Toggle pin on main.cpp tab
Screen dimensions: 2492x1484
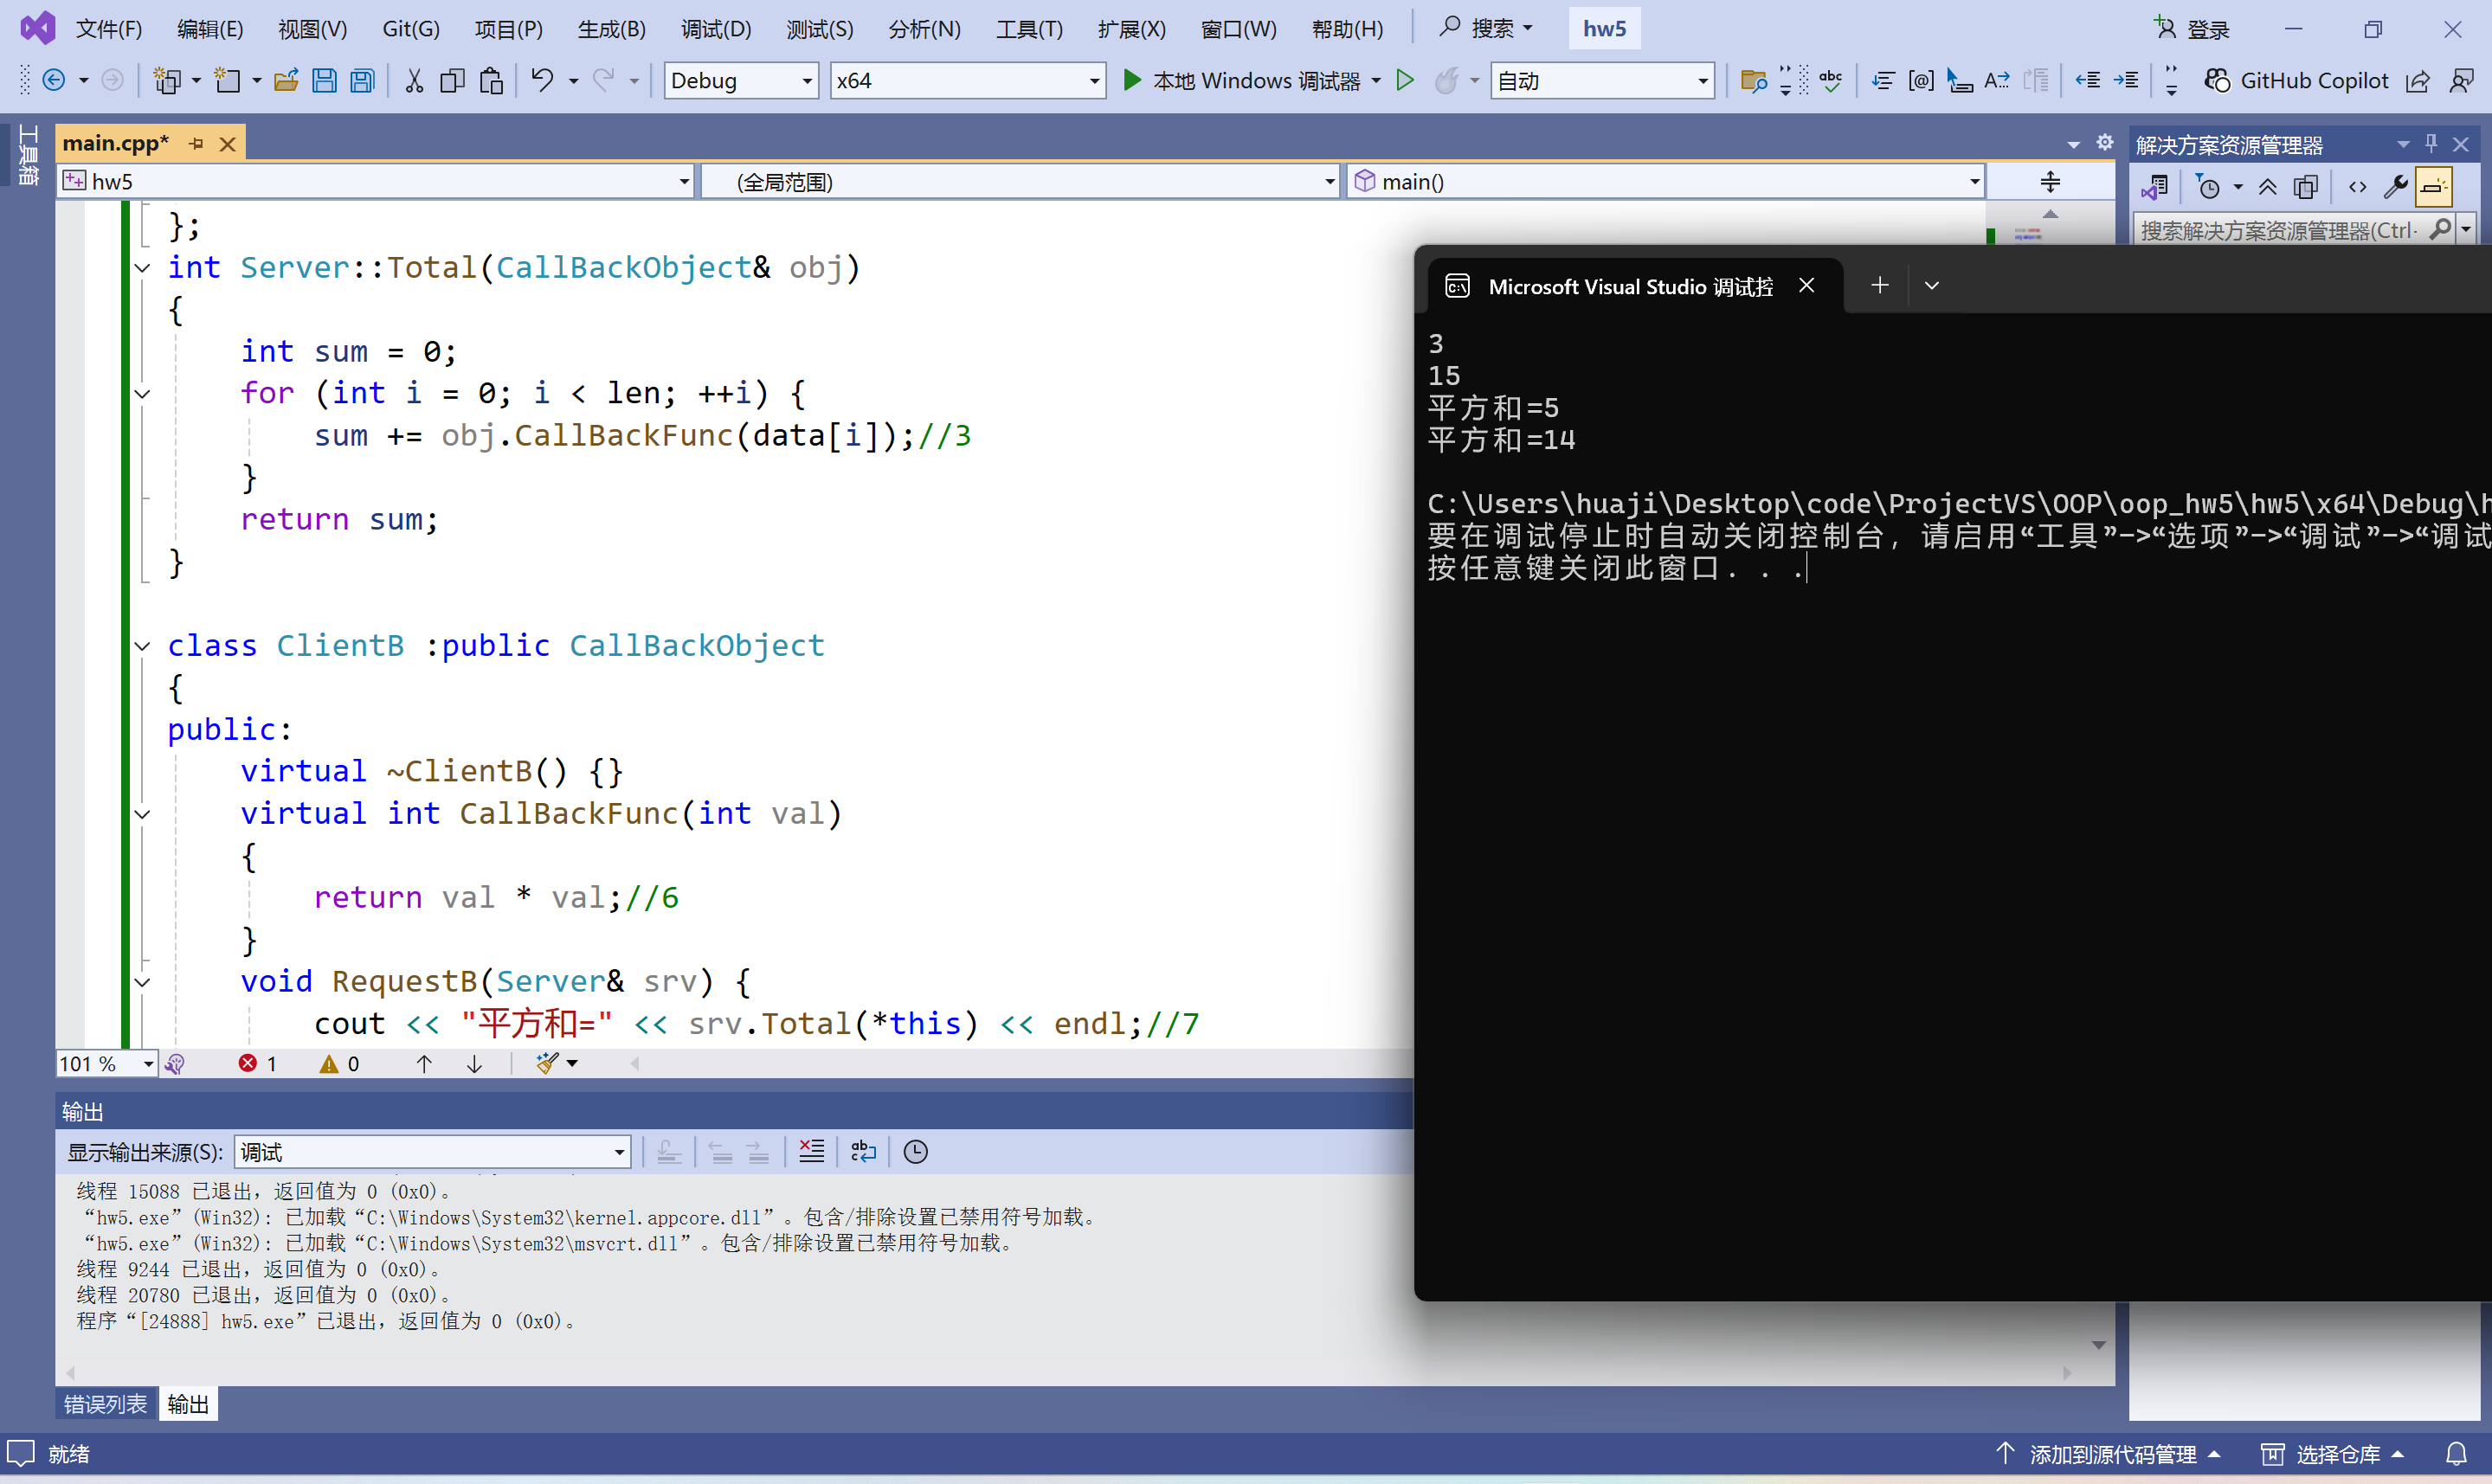pyautogui.click(x=197, y=143)
